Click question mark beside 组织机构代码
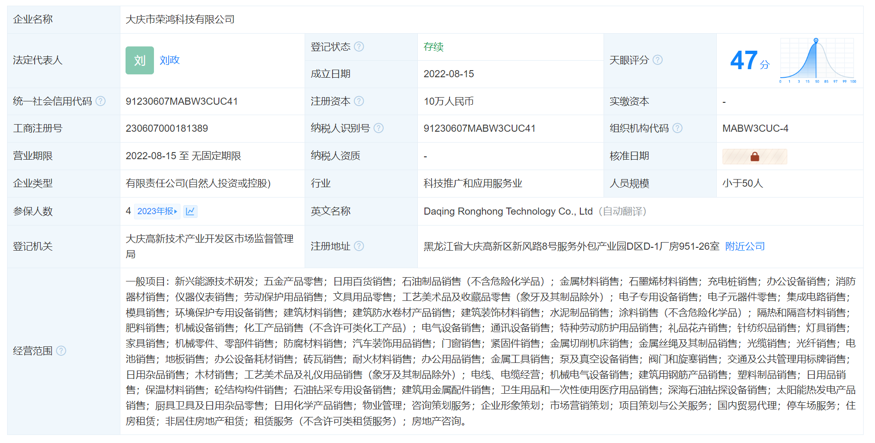Viewport: 875px width, 443px height. (677, 128)
